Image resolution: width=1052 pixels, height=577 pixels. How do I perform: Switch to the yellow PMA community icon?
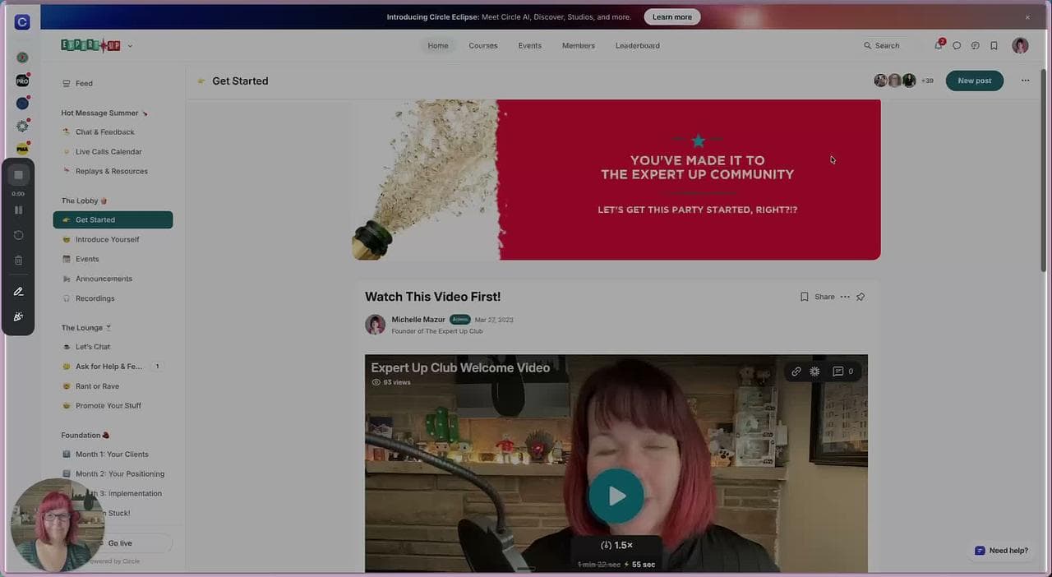tap(22, 149)
